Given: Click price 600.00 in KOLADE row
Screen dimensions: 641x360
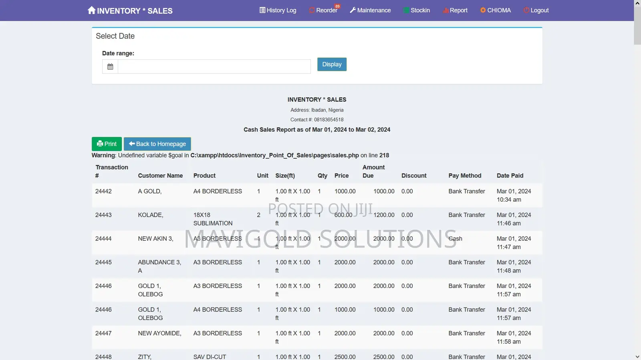Looking at the screenshot, I should [343, 215].
